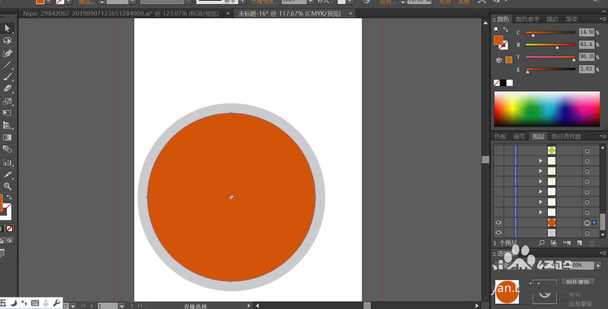Image resolution: width=608 pixels, height=309 pixels.
Task: Select the Eraser tool
Action: point(7,89)
